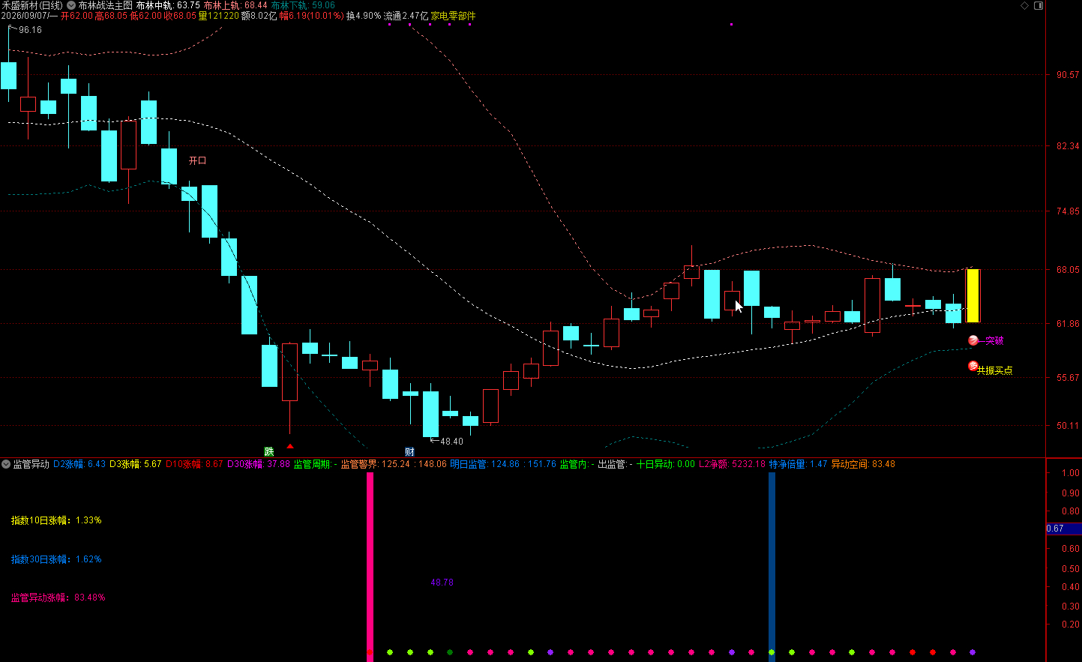Click the blue 财 marker icon
Image resolution: width=1082 pixels, height=662 pixels.
(x=409, y=451)
